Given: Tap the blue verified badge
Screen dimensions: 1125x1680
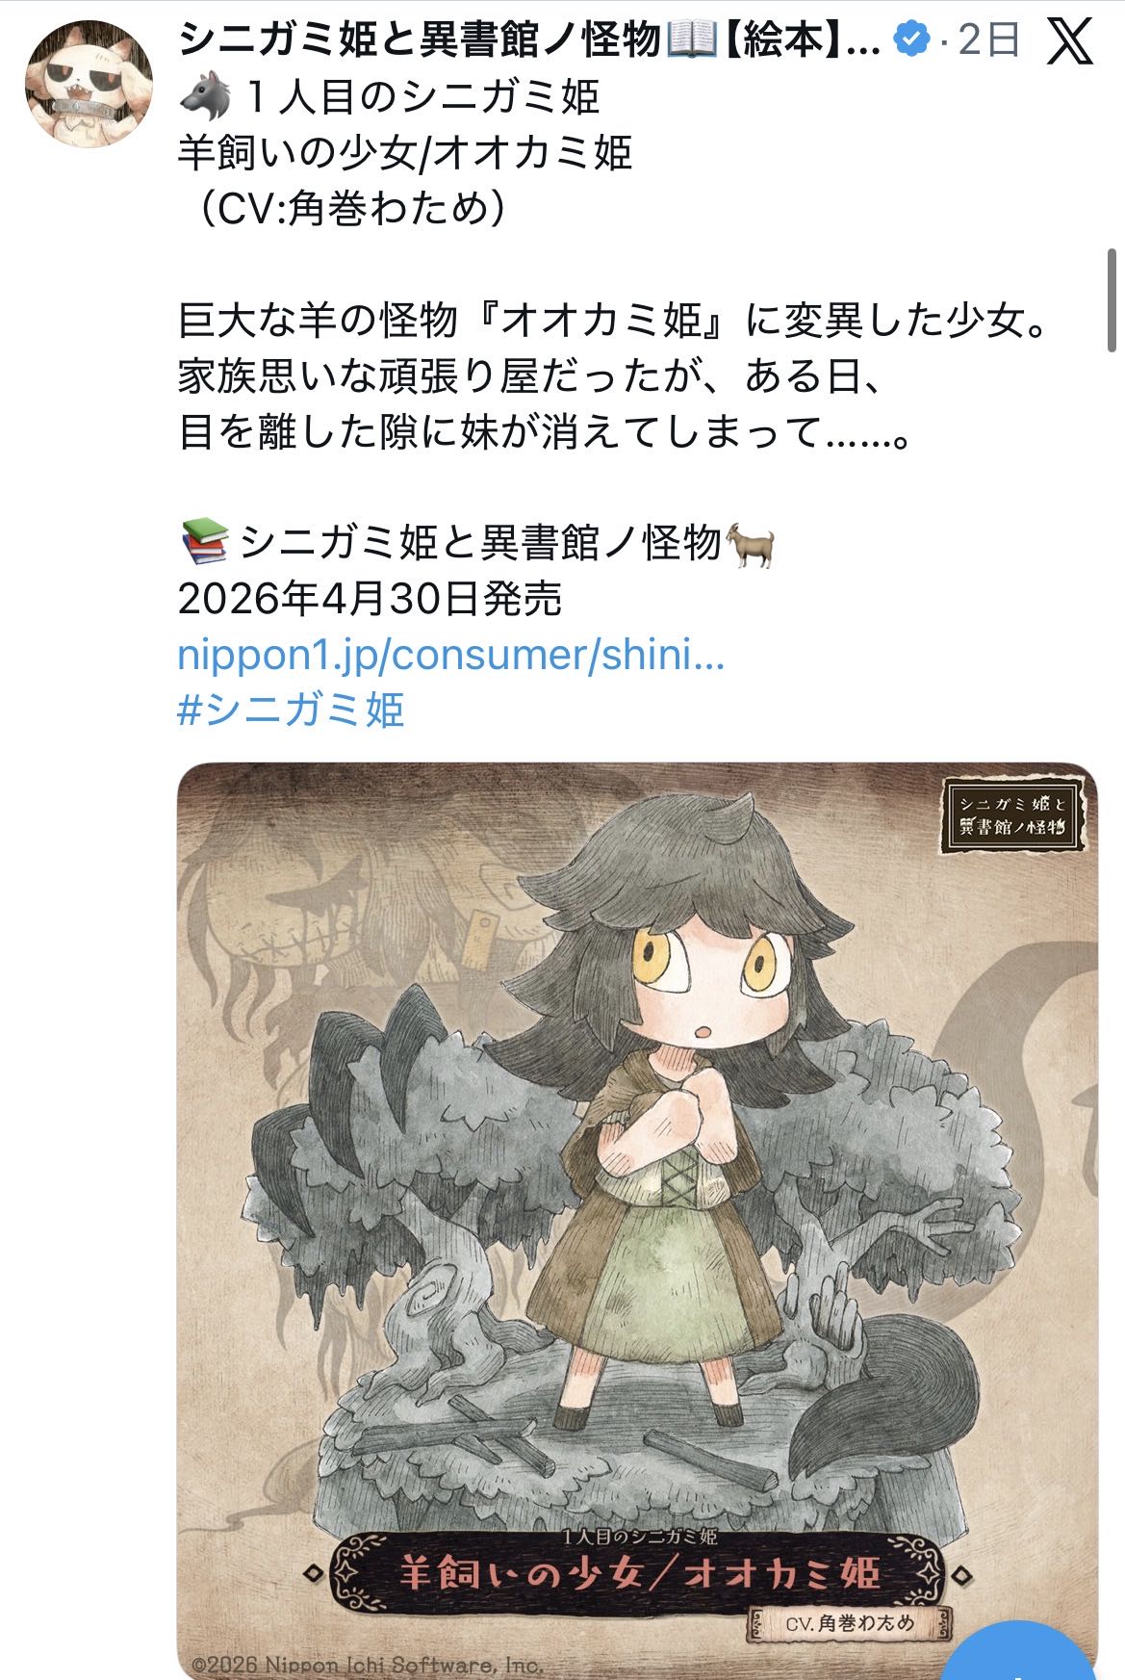Looking at the screenshot, I should click(x=911, y=39).
